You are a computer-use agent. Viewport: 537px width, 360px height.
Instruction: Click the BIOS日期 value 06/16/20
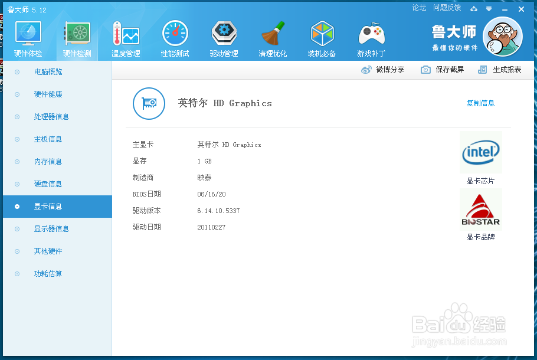212,194
